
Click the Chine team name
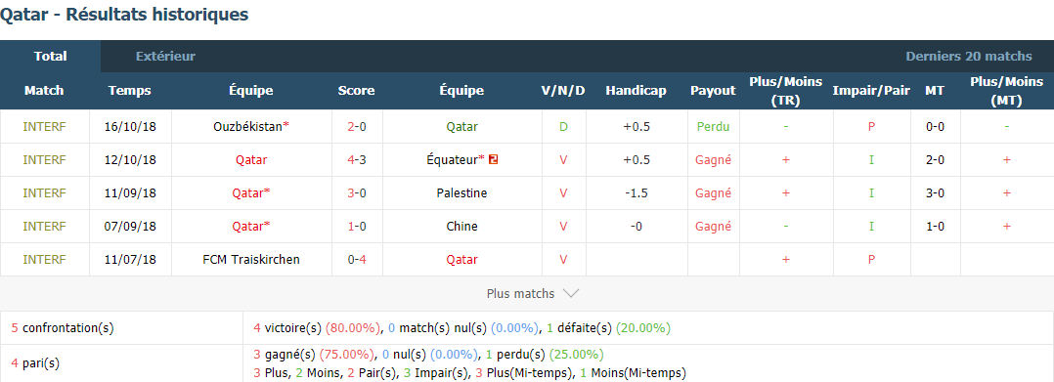(x=461, y=227)
